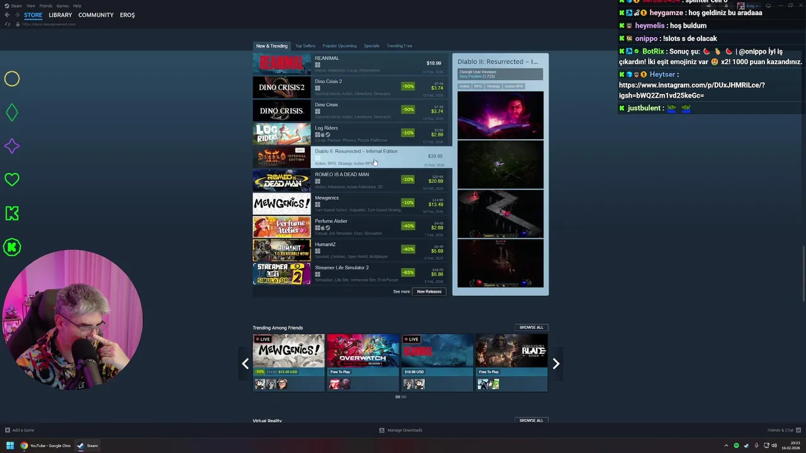The image size is (806, 453).
Task: Click the RPG tag in the preview panel
Action: click(x=478, y=86)
